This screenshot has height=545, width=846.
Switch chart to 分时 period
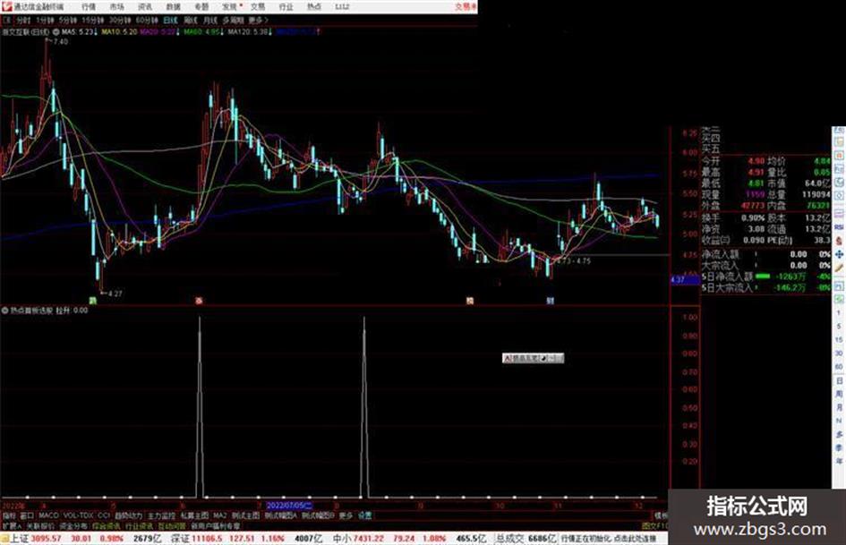pos(22,20)
